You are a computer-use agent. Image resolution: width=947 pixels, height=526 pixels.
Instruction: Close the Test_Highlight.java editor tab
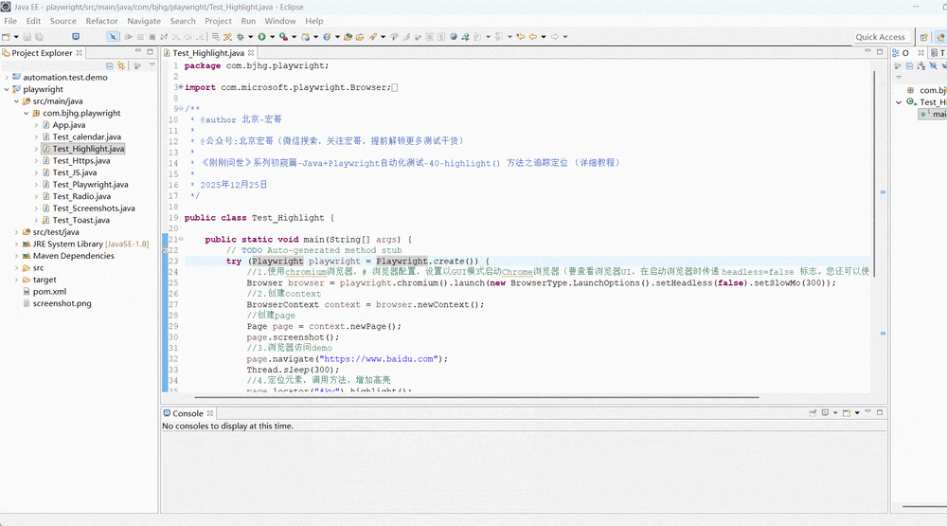point(251,53)
